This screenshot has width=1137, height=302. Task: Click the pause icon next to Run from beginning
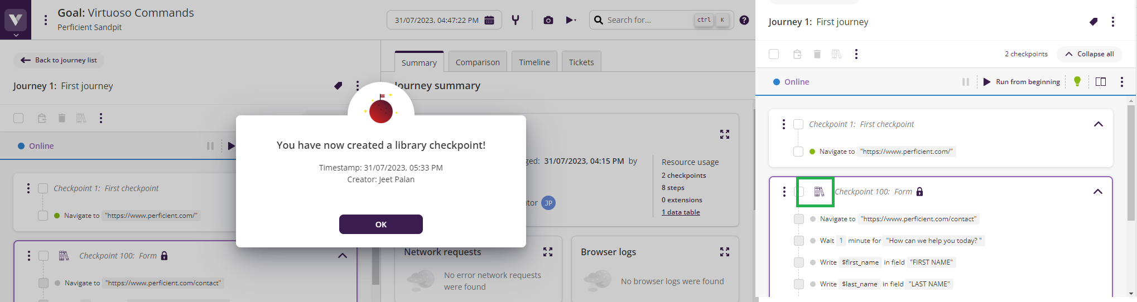(x=966, y=82)
